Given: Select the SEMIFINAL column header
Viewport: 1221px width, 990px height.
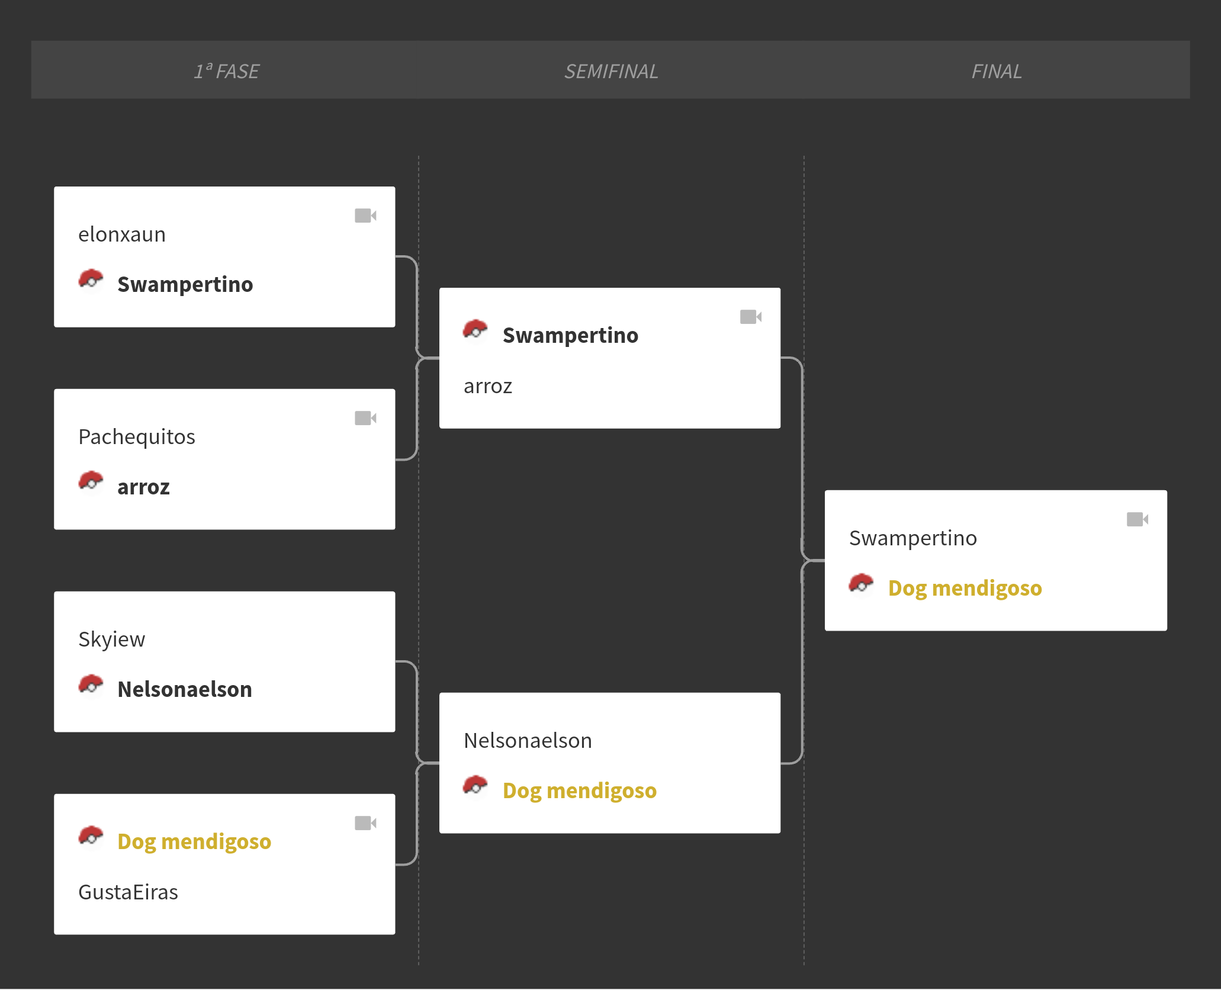Looking at the screenshot, I should [x=611, y=71].
